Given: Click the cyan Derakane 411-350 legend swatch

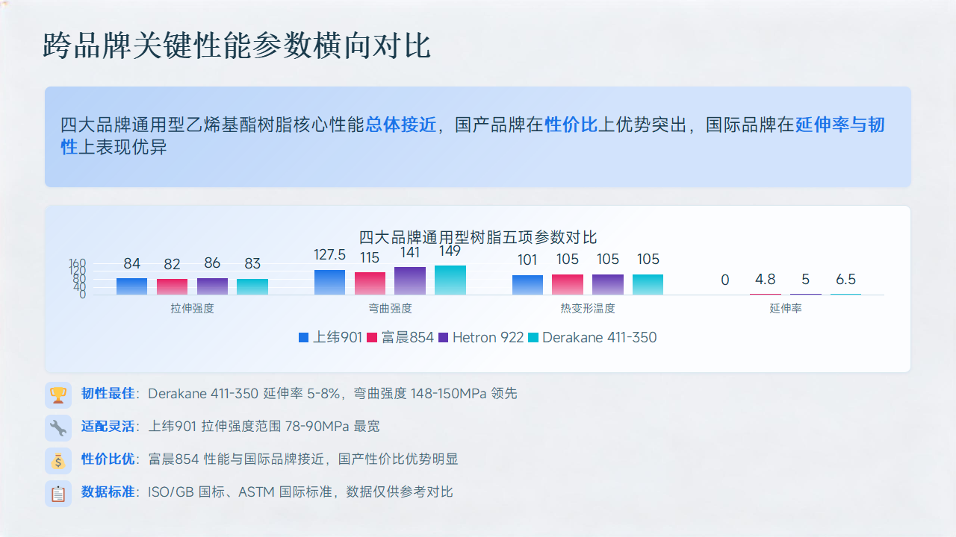Looking at the screenshot, I should coord(533,338).
